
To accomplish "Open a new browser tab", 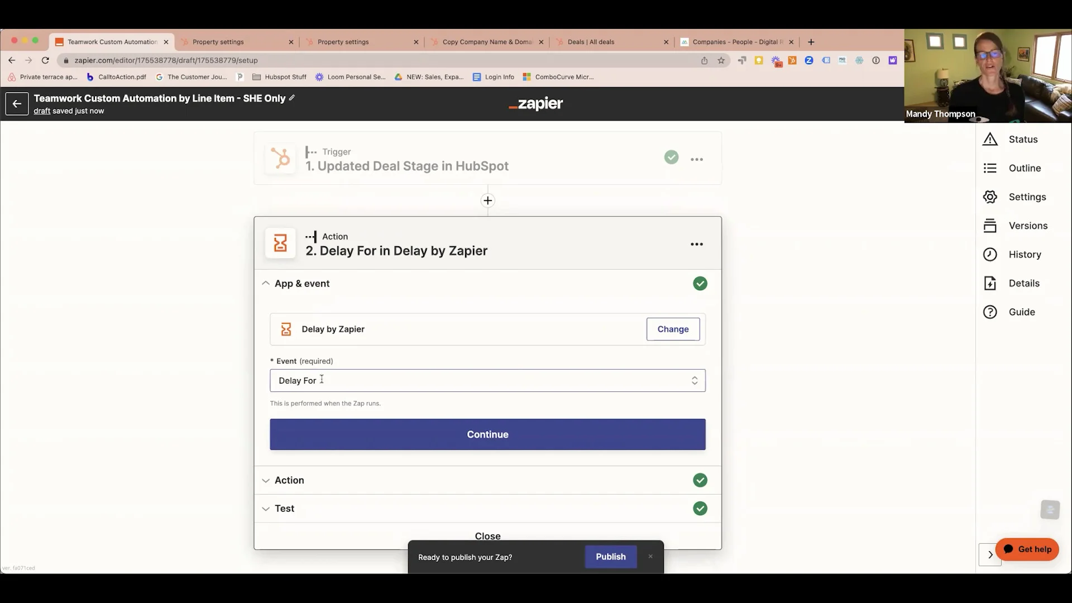I will point(811,42).
